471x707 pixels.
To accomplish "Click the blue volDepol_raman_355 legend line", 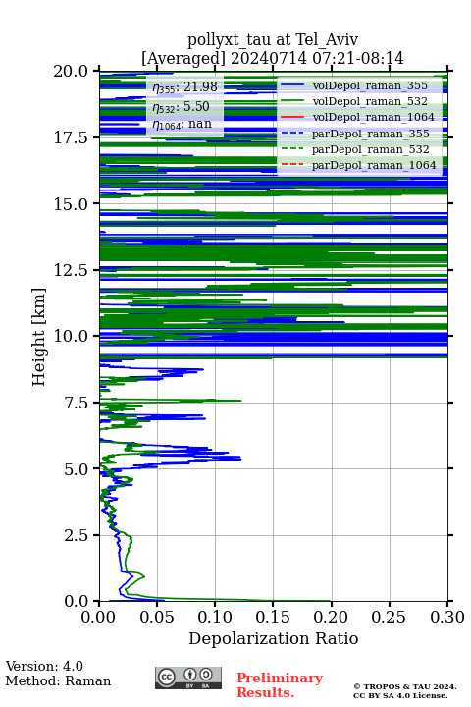I will [x=292, y=85].
